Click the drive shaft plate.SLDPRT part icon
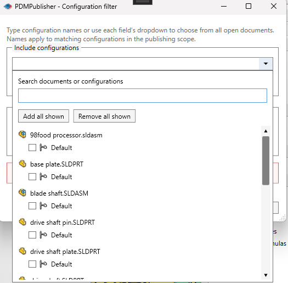 click(22, 251)
